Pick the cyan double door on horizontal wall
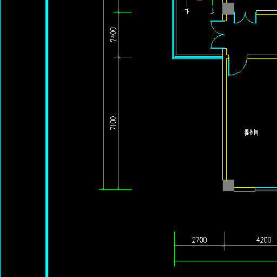Image resolution: width=277 pixels, height=277 pixels. [245, 17]
